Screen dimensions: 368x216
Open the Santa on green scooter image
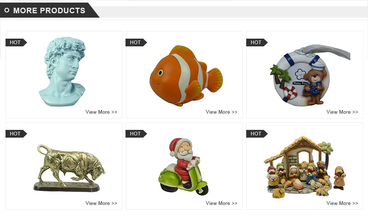click(183, 167)
